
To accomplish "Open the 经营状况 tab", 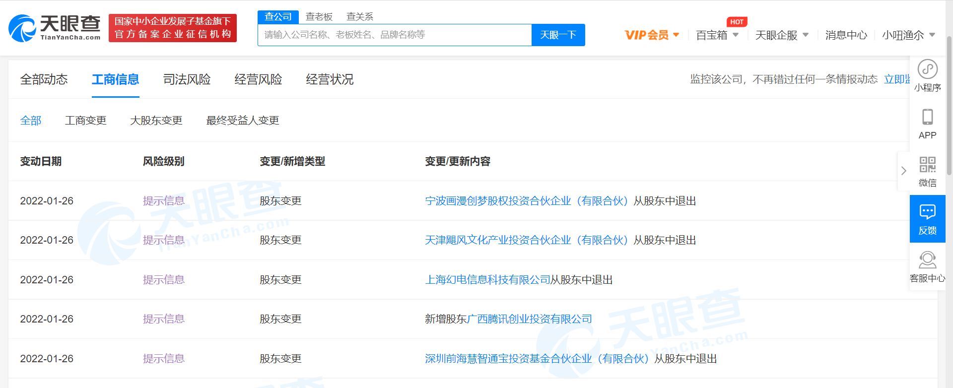I will click(330, 79).
